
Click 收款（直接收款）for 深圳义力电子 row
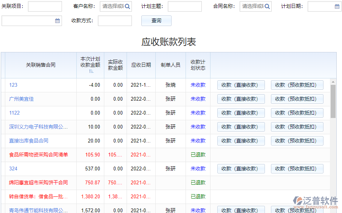pos(241,127)
